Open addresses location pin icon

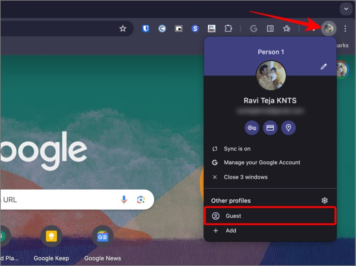[288, 128]
